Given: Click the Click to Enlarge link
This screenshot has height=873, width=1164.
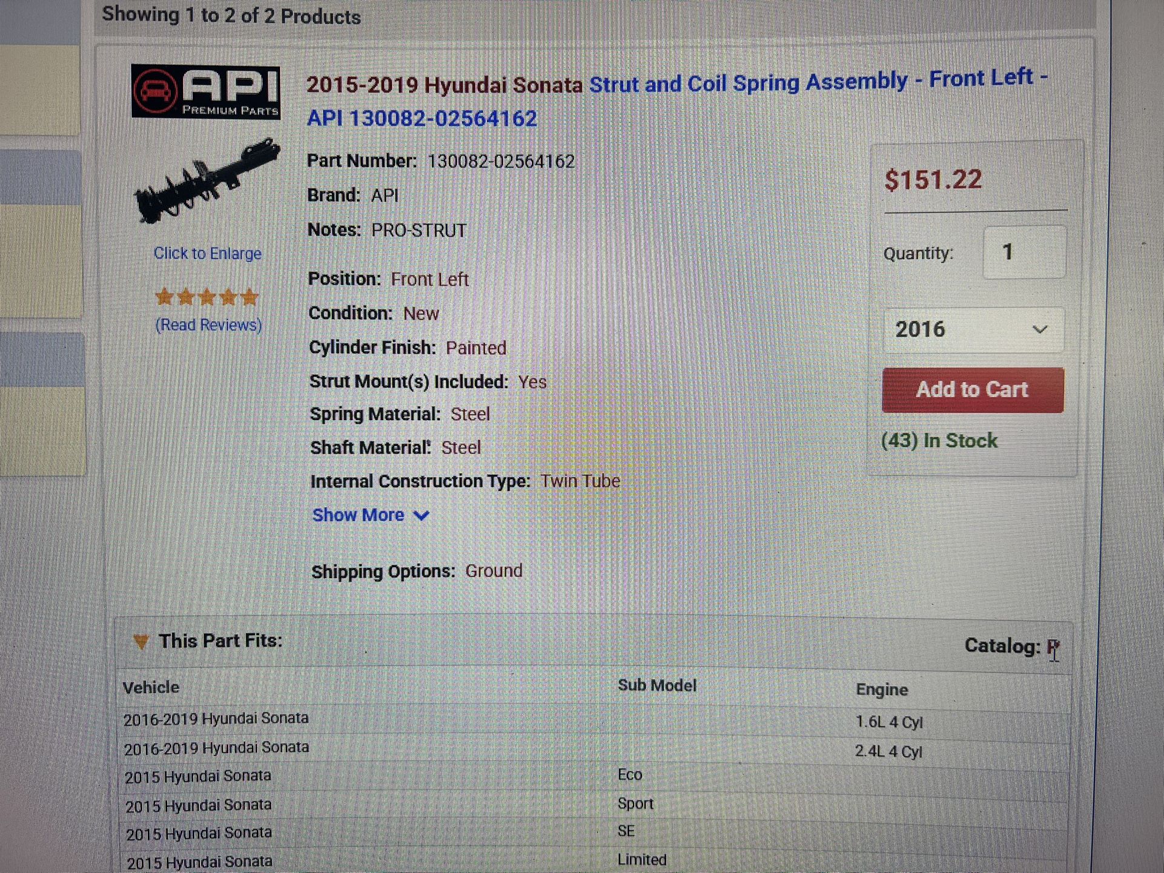Looking at the screenshot, I should (207, 253).
